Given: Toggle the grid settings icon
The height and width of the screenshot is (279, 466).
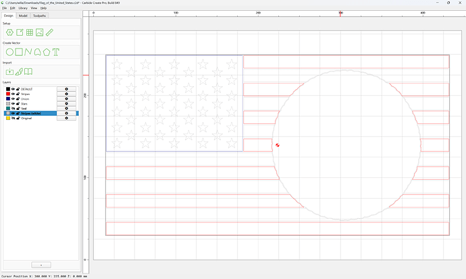Looking at the screenshot, I should [30, 32].
